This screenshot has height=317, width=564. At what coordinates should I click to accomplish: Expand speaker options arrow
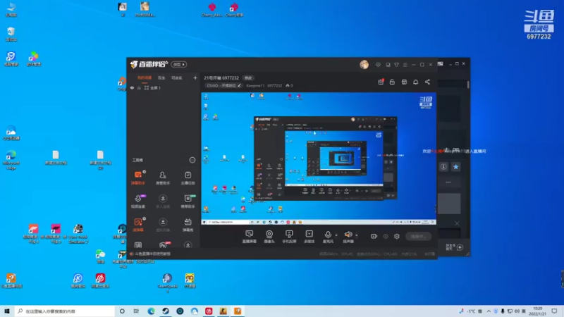tap(357, 235)
